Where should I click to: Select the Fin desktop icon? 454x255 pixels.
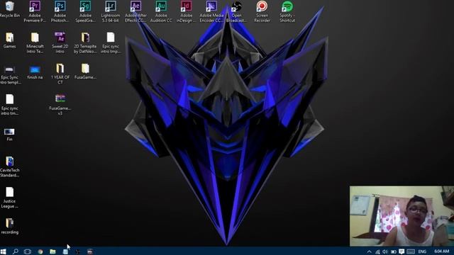9,135
